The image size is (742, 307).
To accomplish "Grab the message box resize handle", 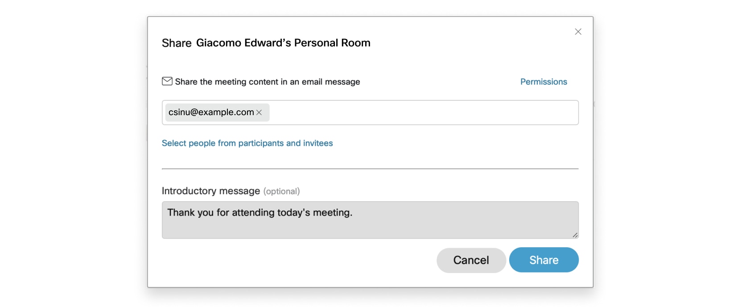I will coord(575,235).
